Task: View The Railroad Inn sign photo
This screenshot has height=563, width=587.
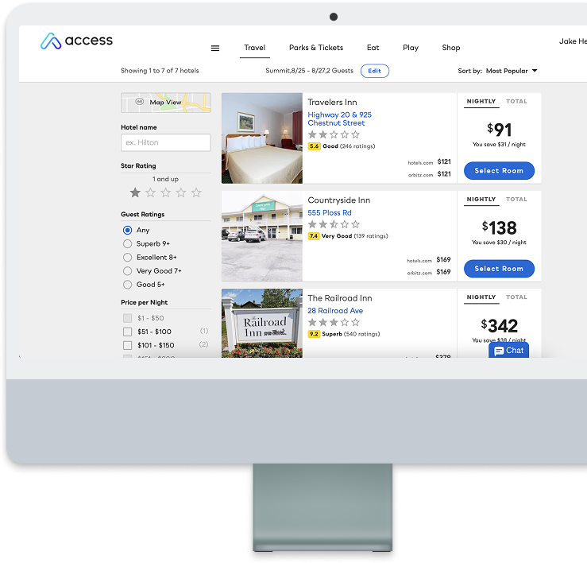Action: pyautogui.click(x=261, y=323)
